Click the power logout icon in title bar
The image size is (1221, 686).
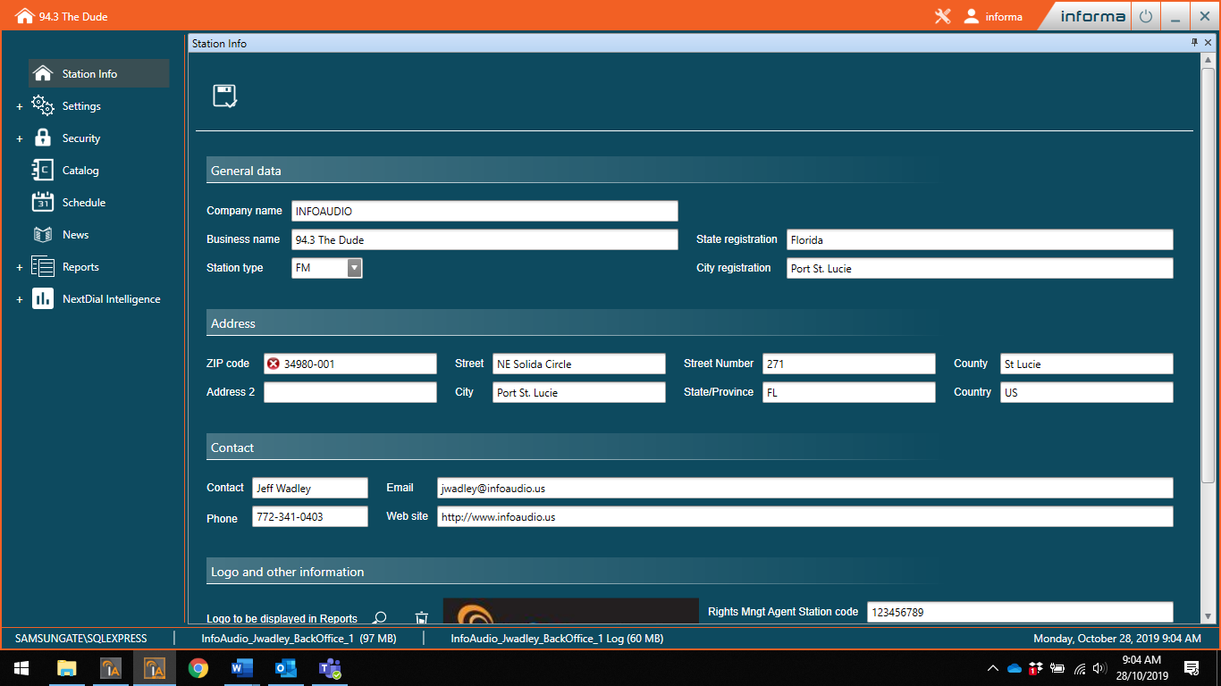click(x=1145, y=15)
